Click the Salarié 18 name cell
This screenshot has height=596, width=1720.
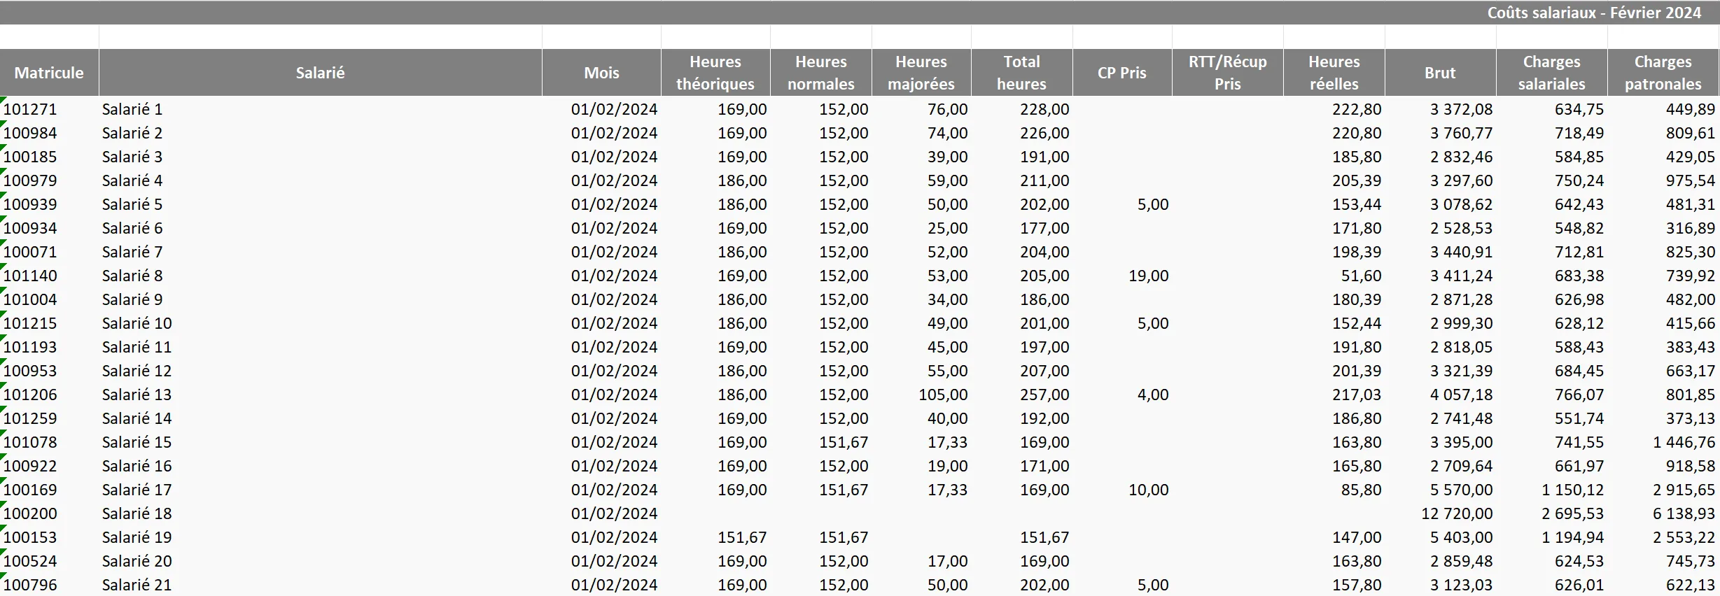coord(137,513)
